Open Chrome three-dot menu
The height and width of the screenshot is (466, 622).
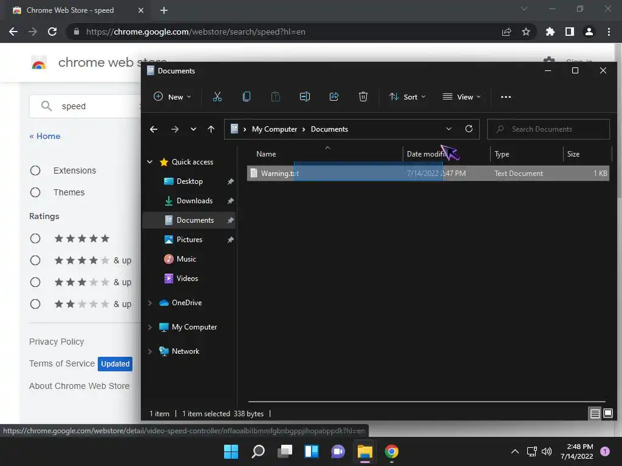[609, 32]
